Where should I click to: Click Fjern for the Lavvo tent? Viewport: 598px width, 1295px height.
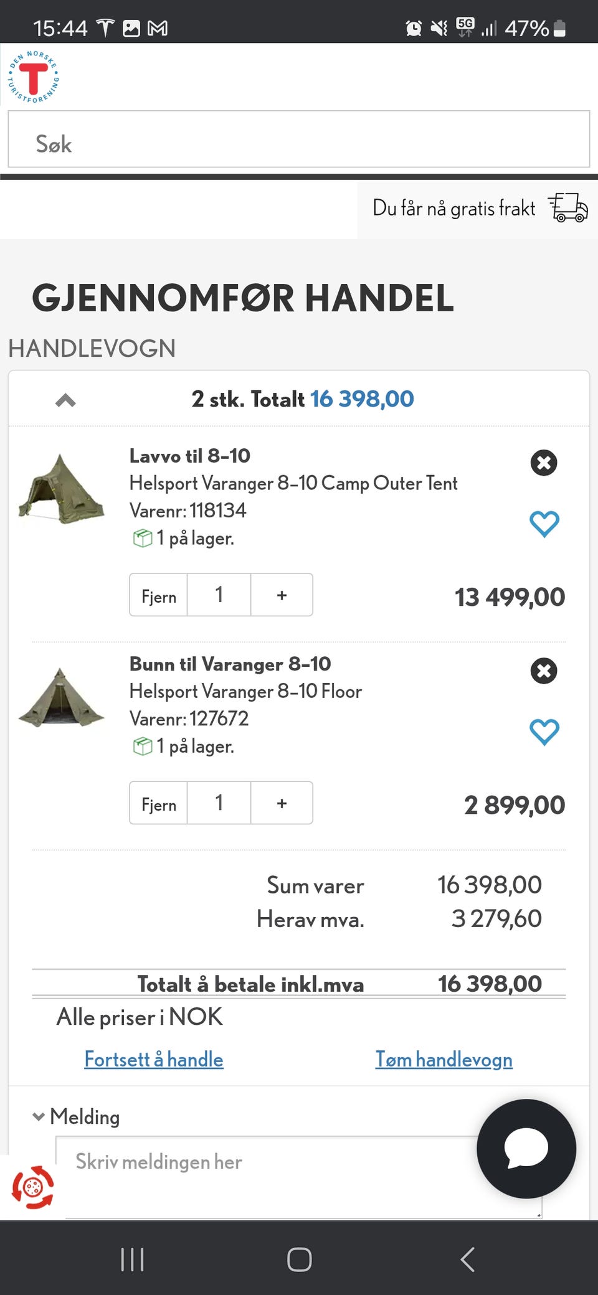(x=158, y=595)
